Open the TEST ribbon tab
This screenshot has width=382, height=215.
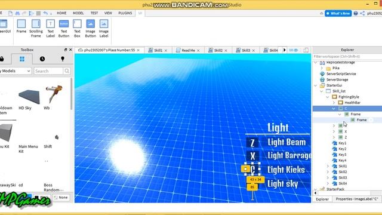point(94,13)
